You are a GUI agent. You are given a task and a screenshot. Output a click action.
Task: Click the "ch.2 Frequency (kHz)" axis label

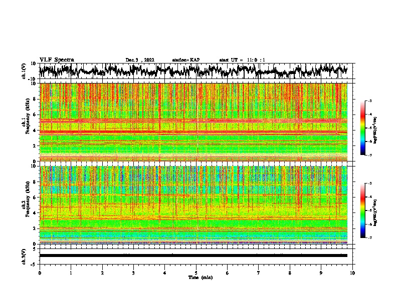26,198
